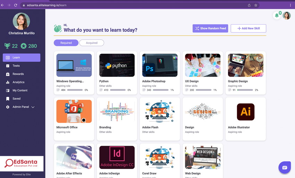Click the waving hand greeting icon
The image size is (295, 178).
tap(58, 28)
